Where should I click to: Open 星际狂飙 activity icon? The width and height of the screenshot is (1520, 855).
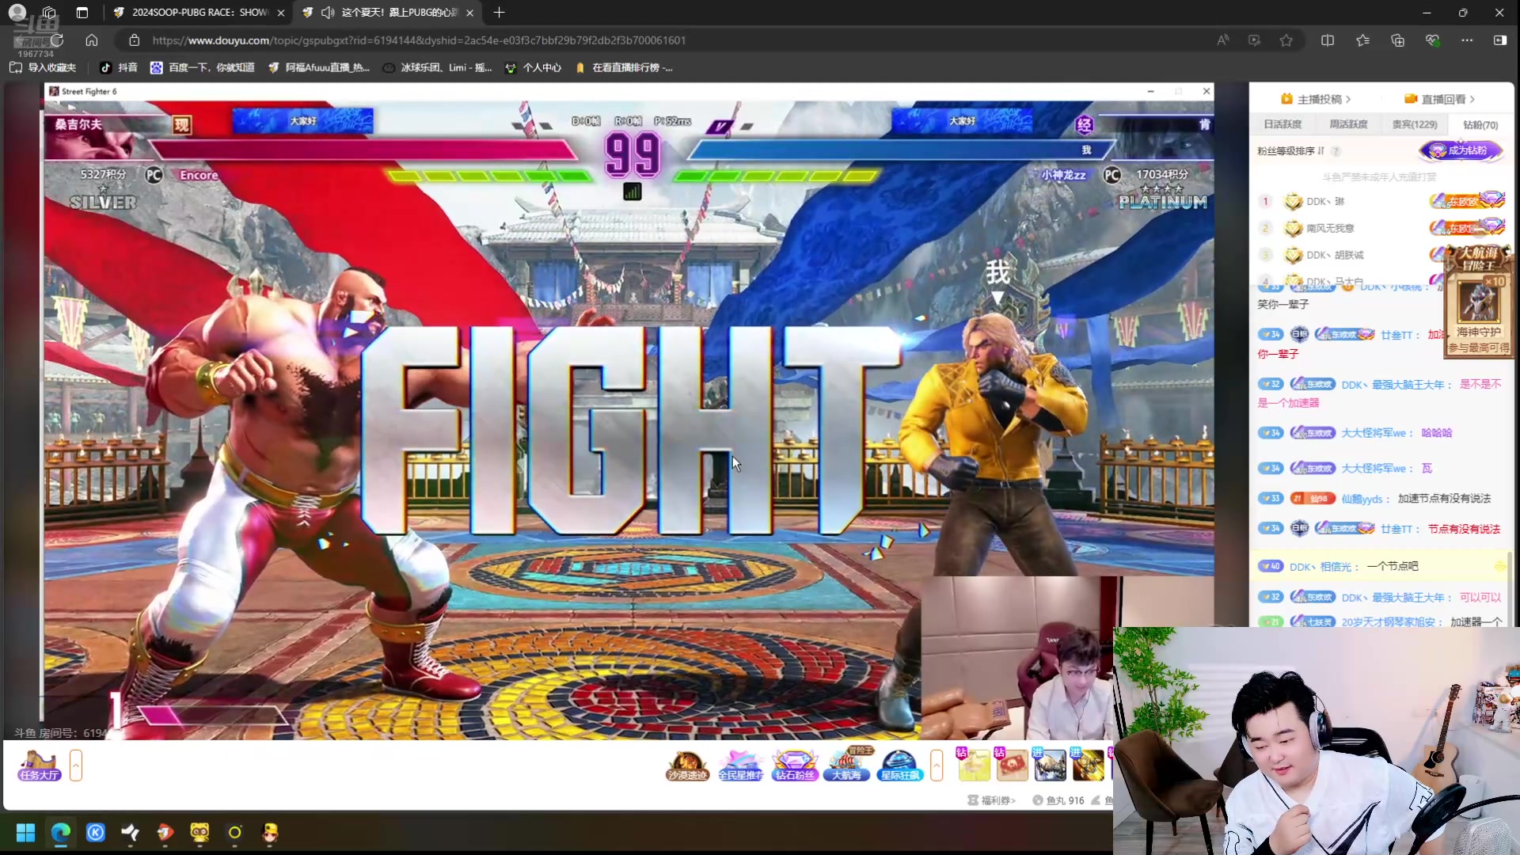coord(900,766)
